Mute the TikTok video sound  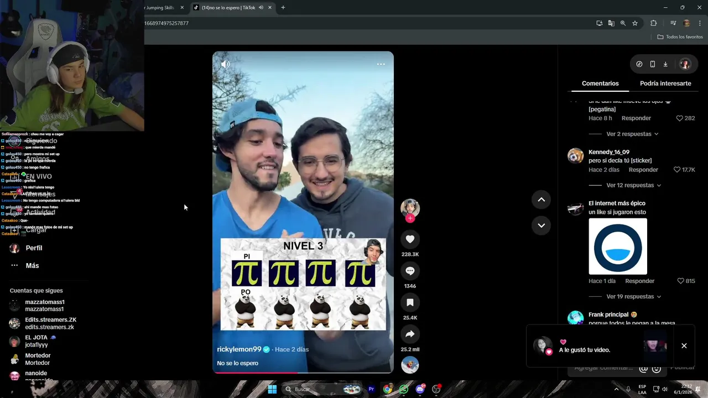[225, 64]
